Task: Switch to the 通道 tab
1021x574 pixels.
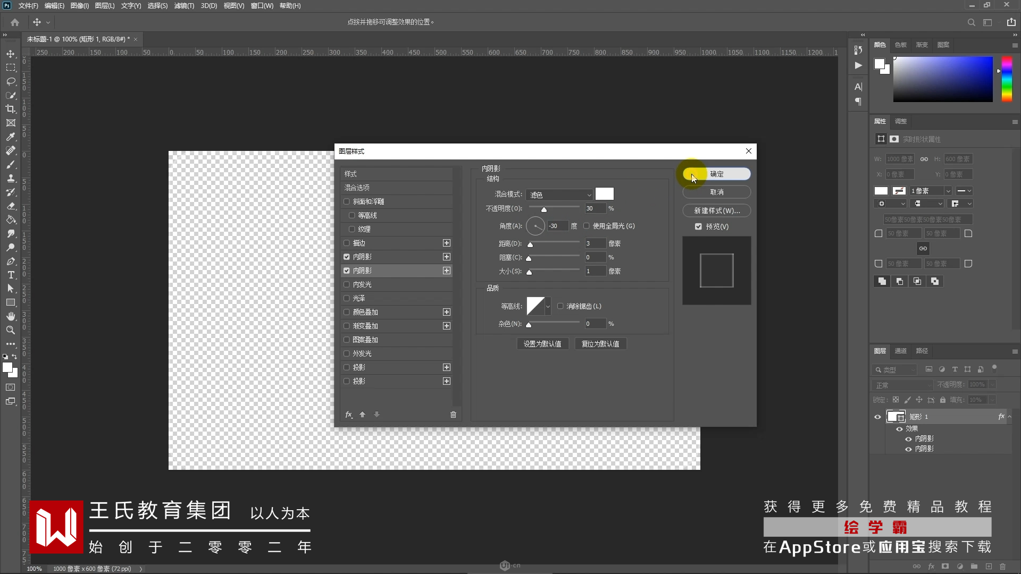Action: (x=900, y=351)
